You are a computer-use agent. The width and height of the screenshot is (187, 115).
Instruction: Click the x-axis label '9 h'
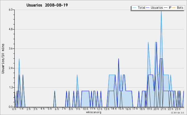pyautogui.click(x=78, y=109)
